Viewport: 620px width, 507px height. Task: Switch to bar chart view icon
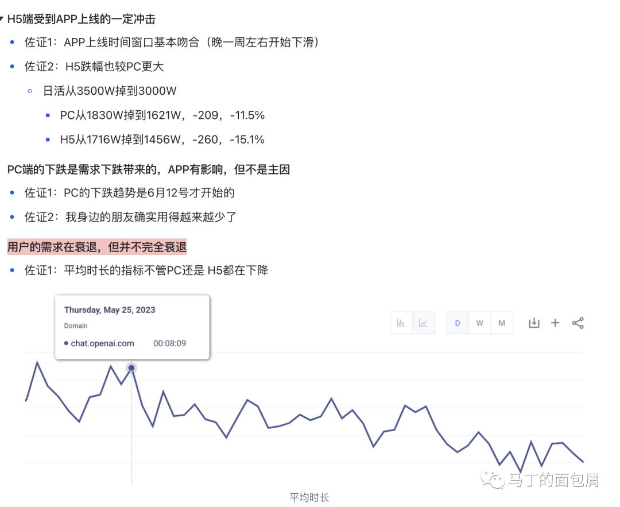(x=401, y=323)
